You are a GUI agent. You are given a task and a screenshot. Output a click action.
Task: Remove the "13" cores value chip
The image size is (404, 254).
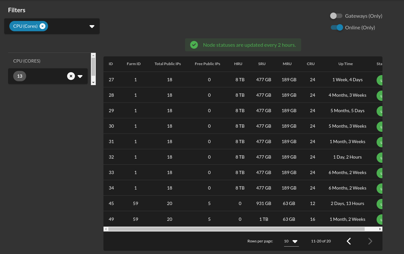pos(71,76)
